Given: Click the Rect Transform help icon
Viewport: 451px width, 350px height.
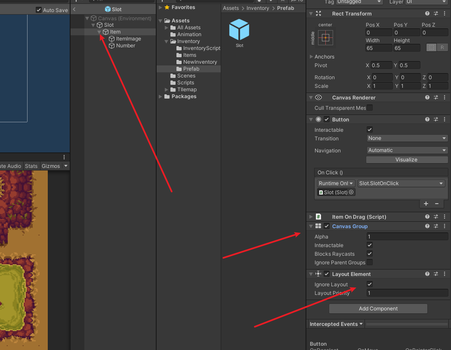Looking at the screenshot, I should click(x=427, y=13).
